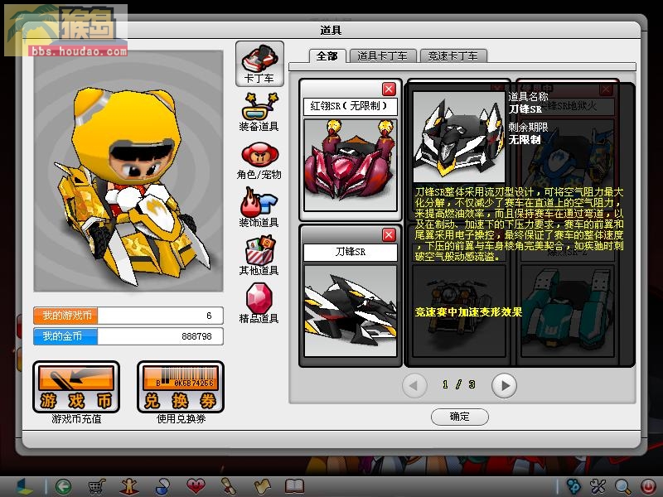Open the 精品道具 premium items category
Image resolution: width=663 pixels, height=497 pixels.
(x=259, y=303)
